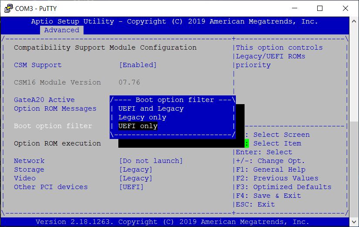
Task: Click the Select Item hint
Action: tap(277, 143)
